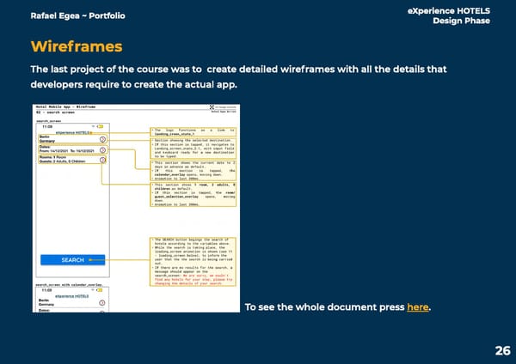Click the logo icon at wireframe top-right header
The width and height of the screenshot is (516, 364).
click(x=212, y=106)
